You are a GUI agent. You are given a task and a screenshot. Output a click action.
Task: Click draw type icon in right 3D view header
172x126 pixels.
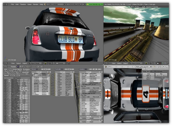coord(146,63)
